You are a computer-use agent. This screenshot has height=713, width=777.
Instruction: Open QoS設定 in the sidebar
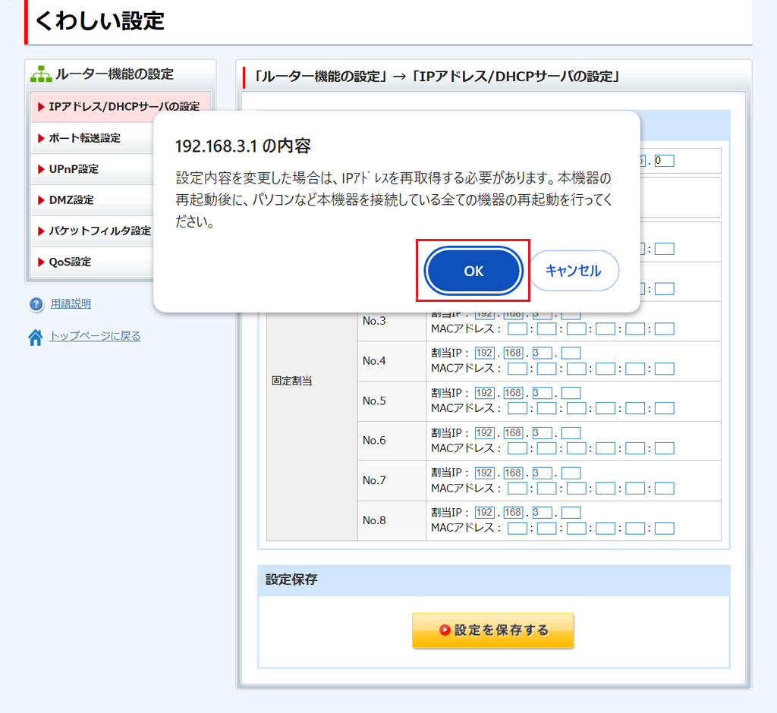[x=70, y=262]
